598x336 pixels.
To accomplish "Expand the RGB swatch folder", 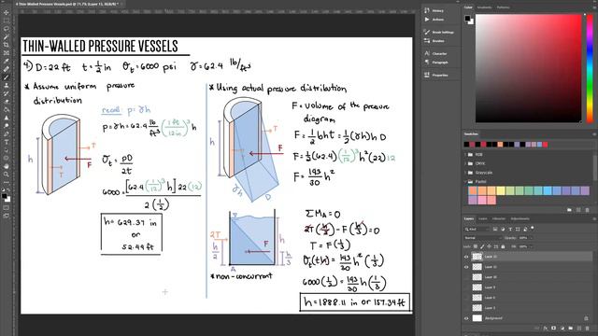I will click(465, 154).
